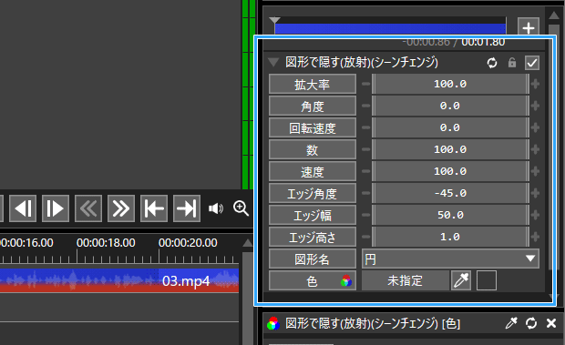This screenshot has height=345, width=565.
Task: Click the エッジ高さ value slider showing 1.0
Action: (x=450, y=237)
